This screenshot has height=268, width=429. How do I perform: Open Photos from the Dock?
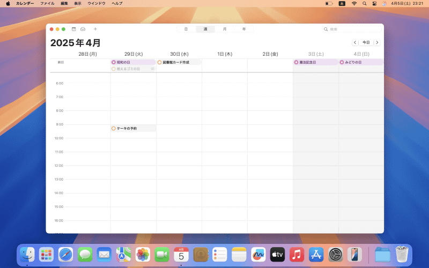(x=143, y=255)
